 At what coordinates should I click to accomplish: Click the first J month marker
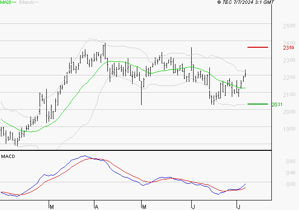[193, 207]
